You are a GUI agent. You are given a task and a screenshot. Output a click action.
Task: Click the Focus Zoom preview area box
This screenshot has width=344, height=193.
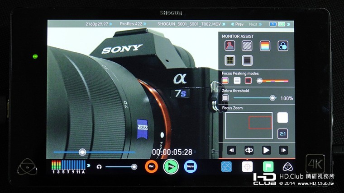pyautogui.click(x=249, y=126)
